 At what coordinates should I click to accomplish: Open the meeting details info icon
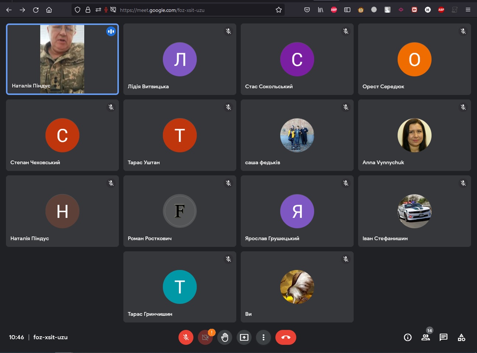pos(407,337)
